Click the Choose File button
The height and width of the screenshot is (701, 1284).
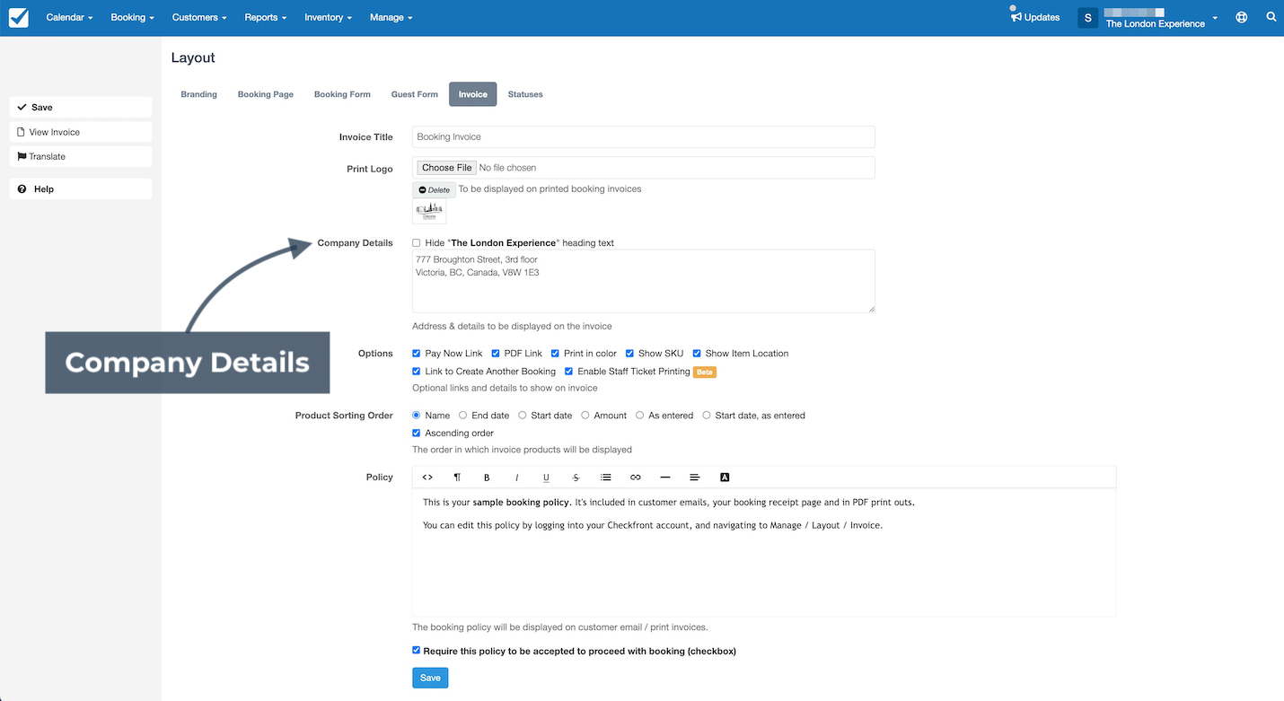pos(447,168)
